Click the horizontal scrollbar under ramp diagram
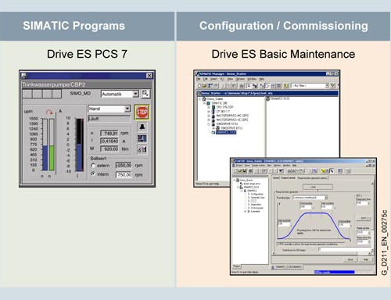391x300 pixels. pyautogui.click(x=322, y=253)
